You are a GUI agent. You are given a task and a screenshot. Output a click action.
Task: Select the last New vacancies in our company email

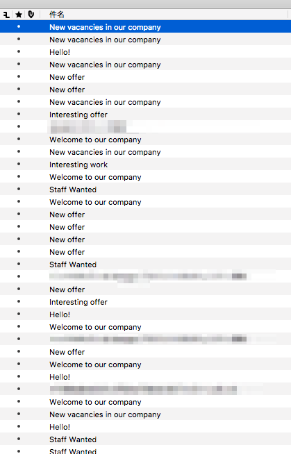coord(145,414)
